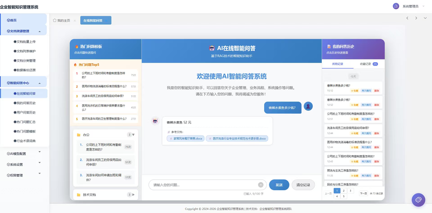The height and width of the screenshot is (213, 432).
Task: Select Top5 question 医疗洗涤车间的卫生管理制度
Action: [x=106, y=119]
